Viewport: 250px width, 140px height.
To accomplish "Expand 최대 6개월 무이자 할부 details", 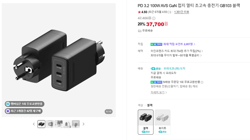I will point(176,56).
